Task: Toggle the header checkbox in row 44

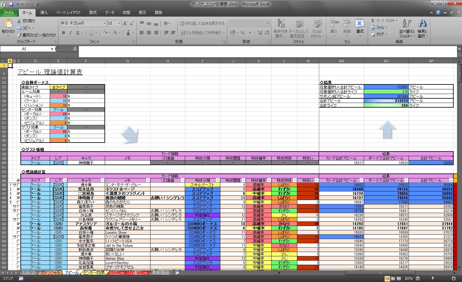Action: pos(19,181)
